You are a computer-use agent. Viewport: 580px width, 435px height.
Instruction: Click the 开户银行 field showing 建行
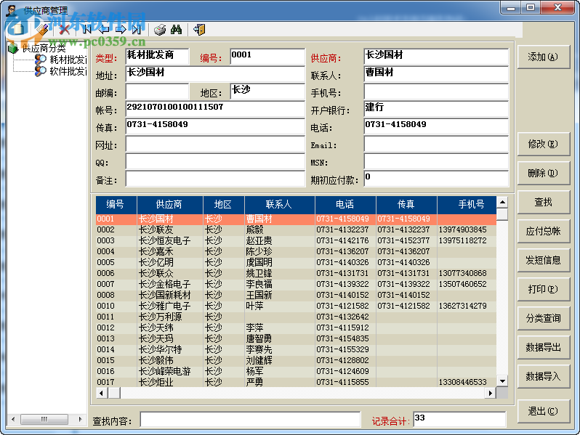coord(436,109)
